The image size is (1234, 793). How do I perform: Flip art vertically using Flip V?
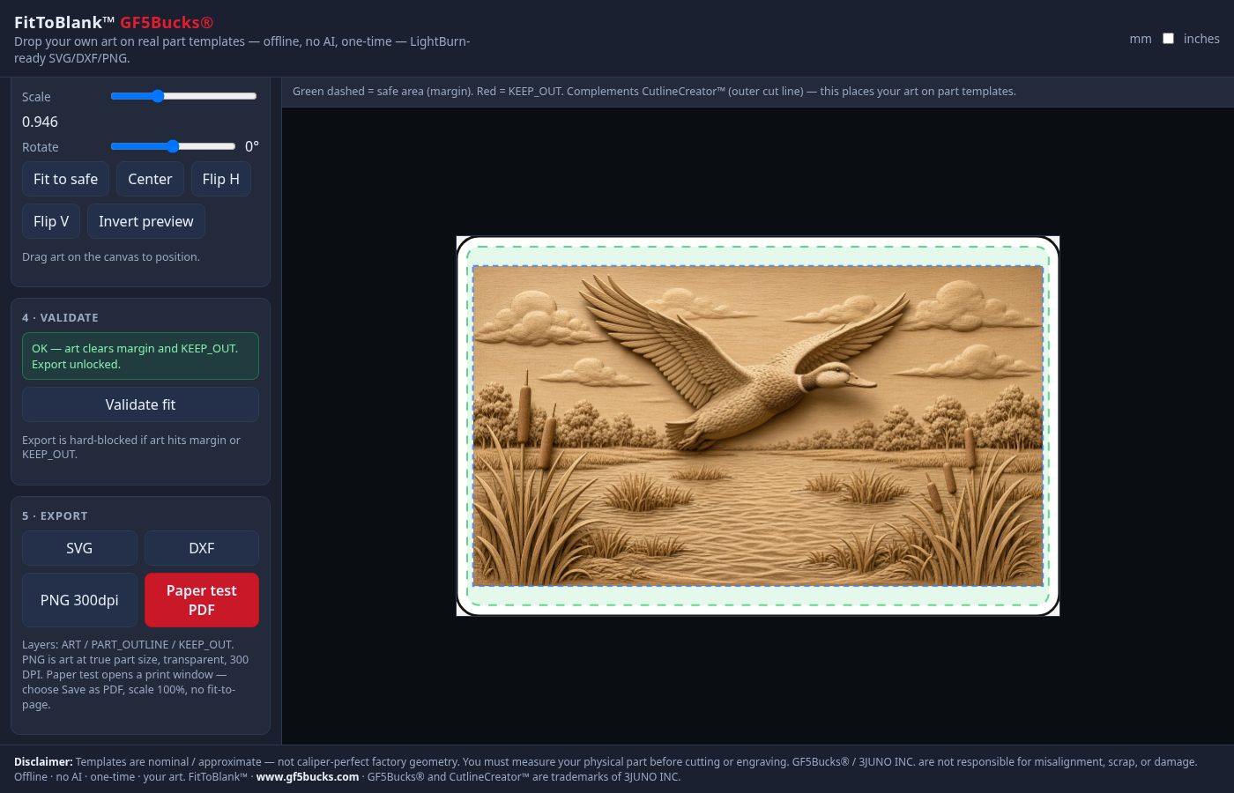pyautogui.click(x=51, y=221)
